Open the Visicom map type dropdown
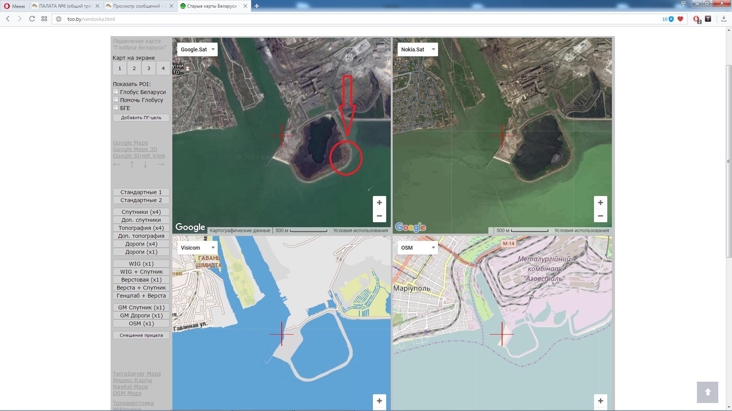The width and height of the screenshot is (732, 411). (x=197, y=248)
